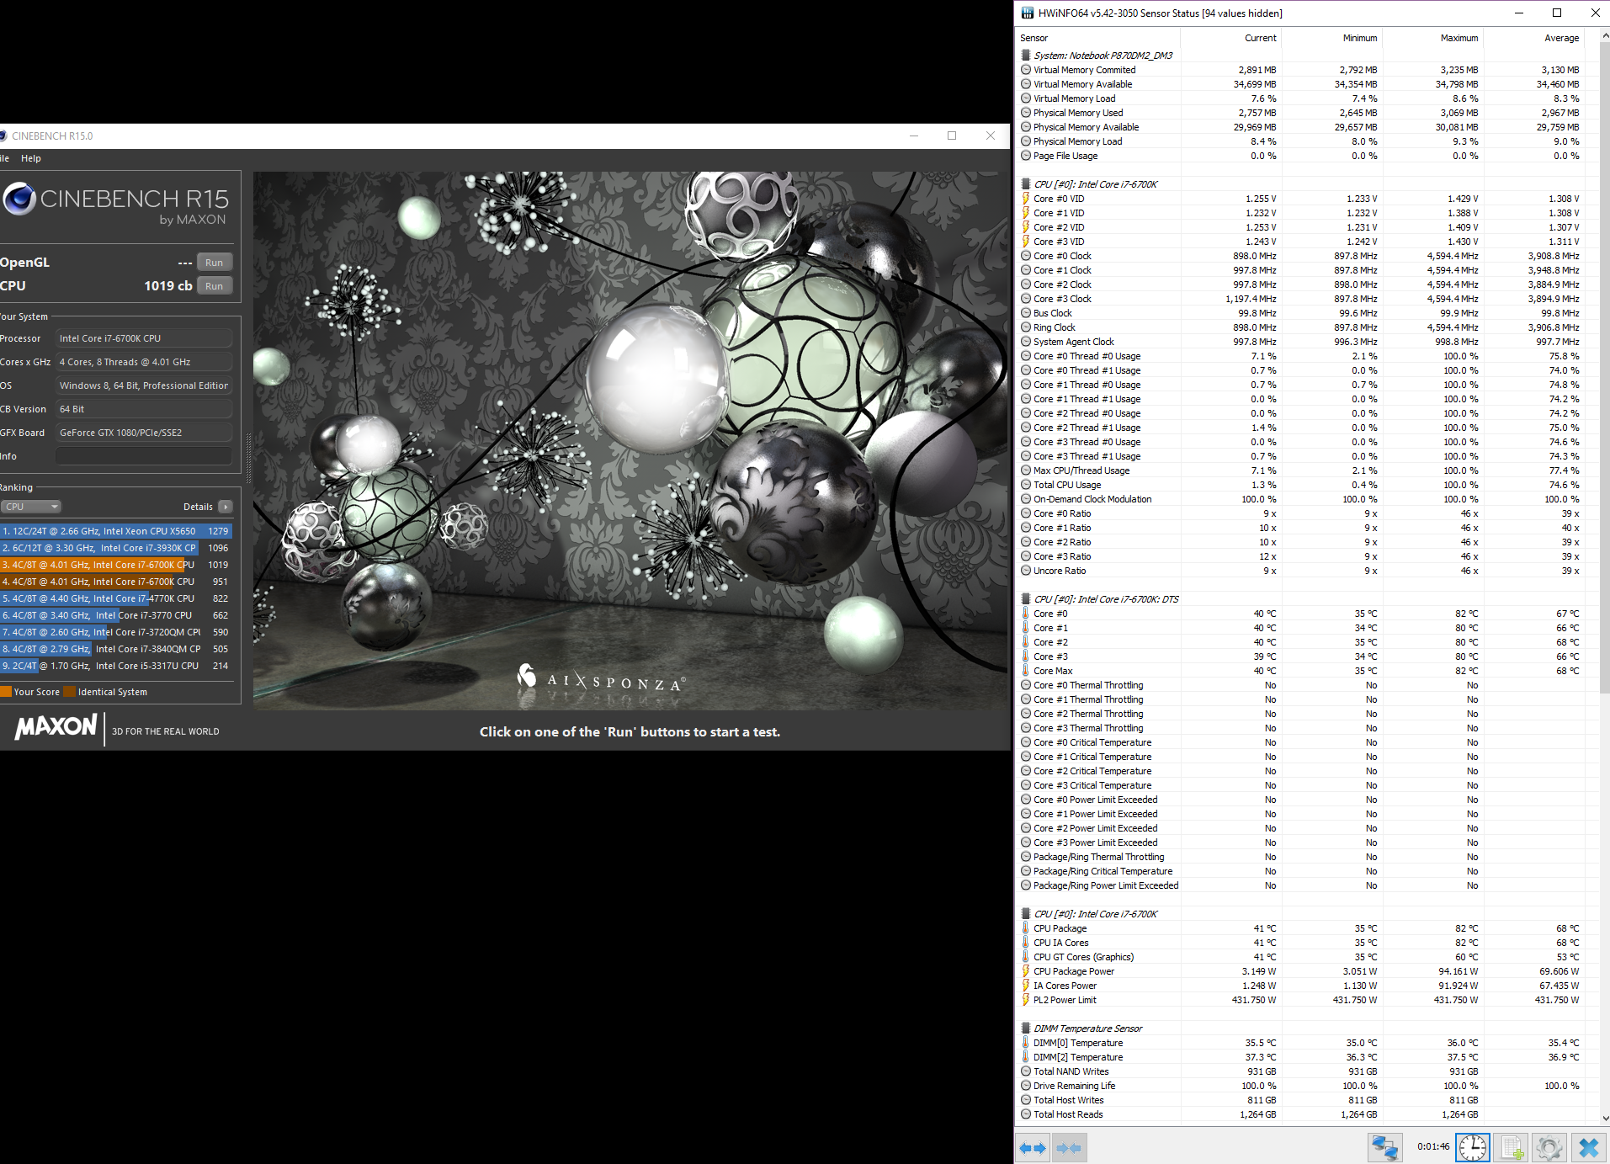Open HWiNFO sensor settings gear
1610x1164 pixels.
pyautogui.click(x=1549, y=1147)
